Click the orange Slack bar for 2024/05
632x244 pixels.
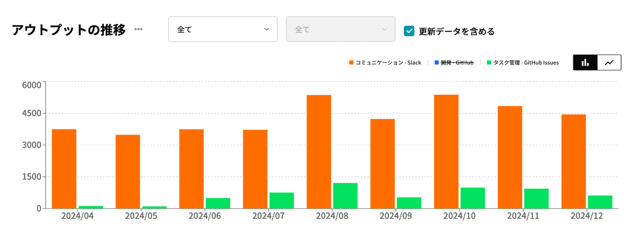128,171
